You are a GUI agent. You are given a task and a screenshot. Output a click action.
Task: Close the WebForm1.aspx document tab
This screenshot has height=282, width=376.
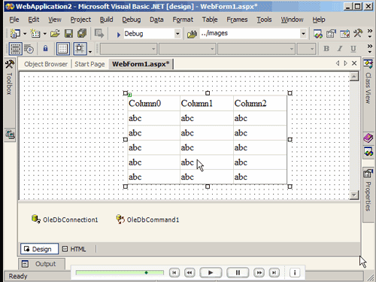coord(354,63)
